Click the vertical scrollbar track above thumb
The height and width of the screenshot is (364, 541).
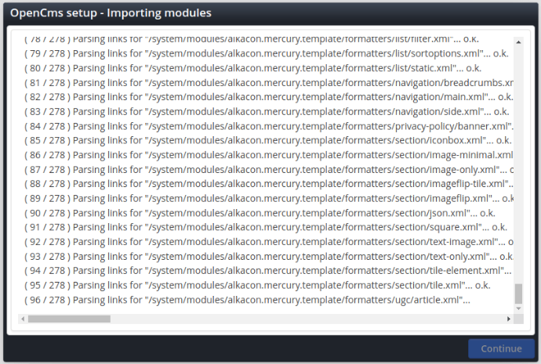click(518, 157)
